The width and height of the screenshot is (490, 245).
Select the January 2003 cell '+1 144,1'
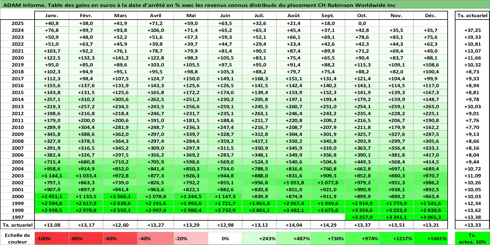click(52, 176)
